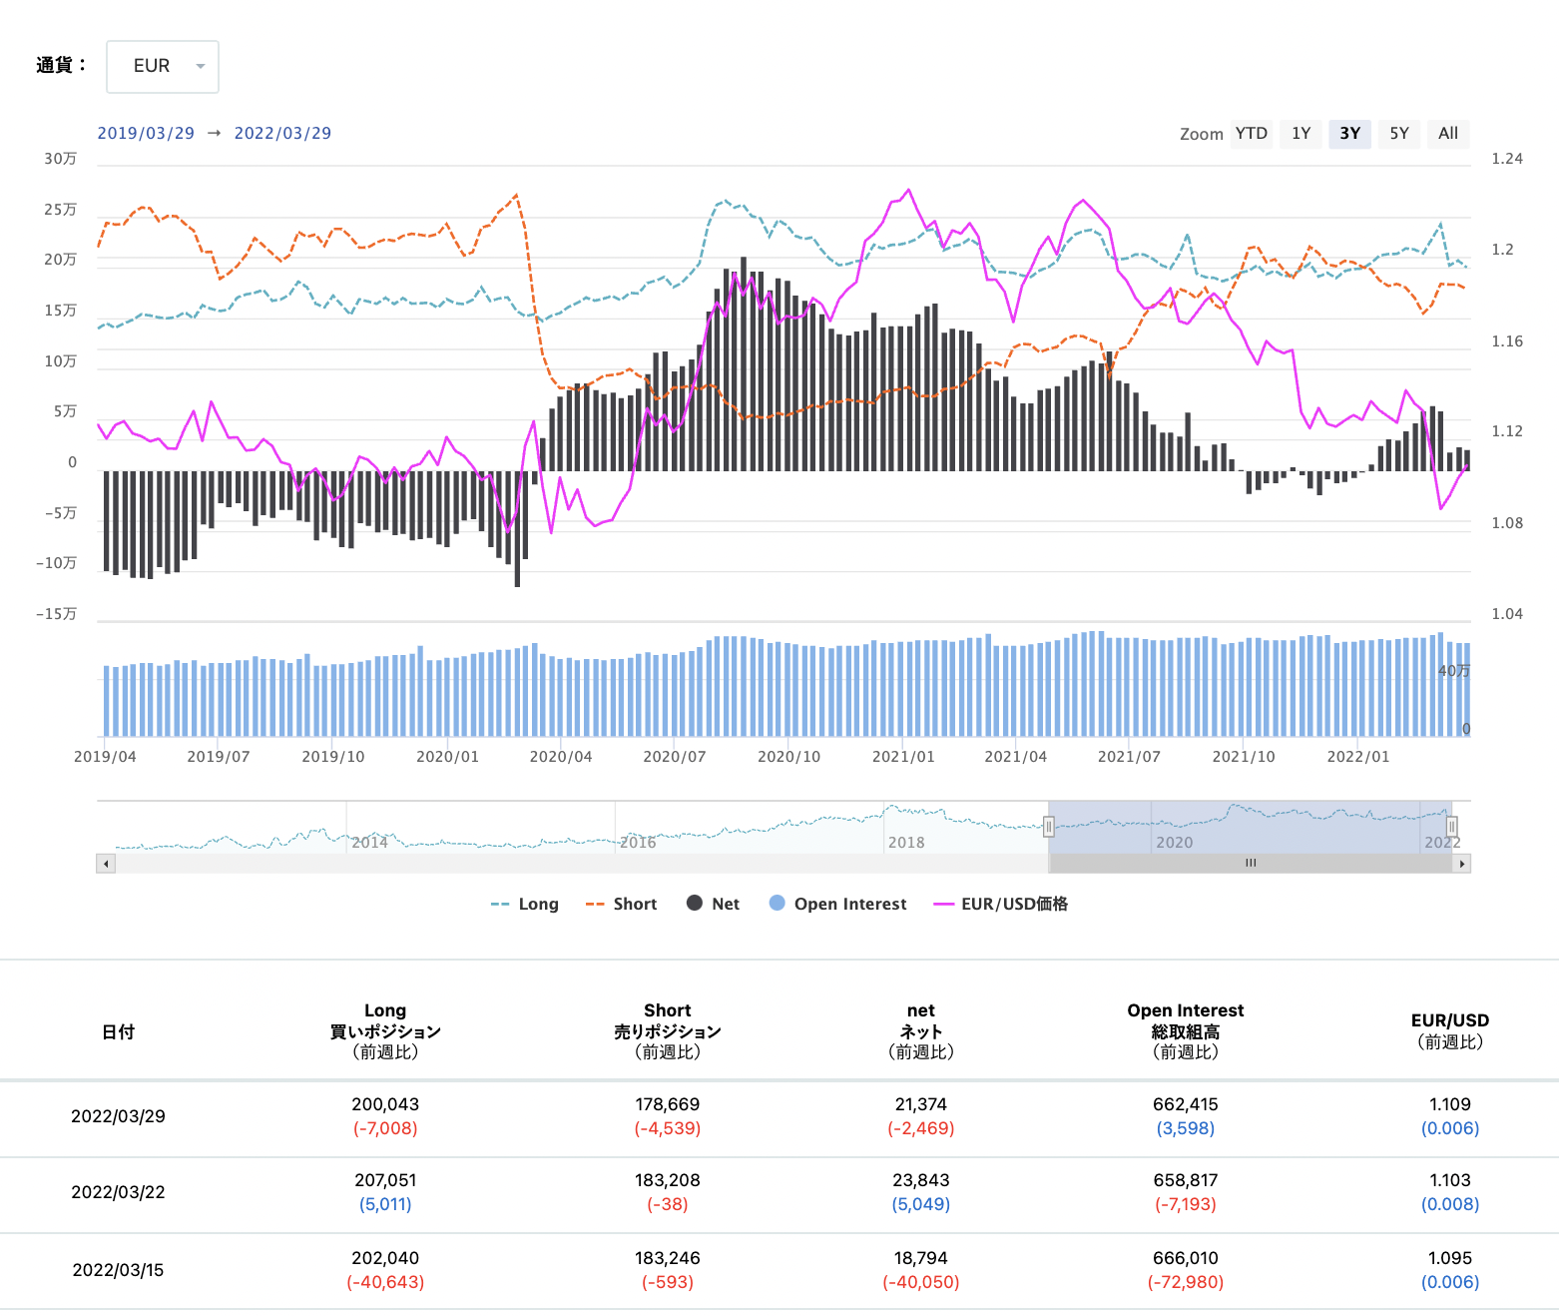Viewport: 1559px width, 1316px height.
Task: Click the Long 買いポジション column header
Action: [x=385, y=1031]
